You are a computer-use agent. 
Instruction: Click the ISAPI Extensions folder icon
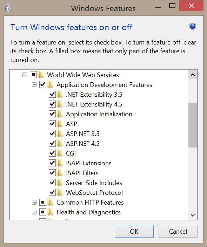60,163
